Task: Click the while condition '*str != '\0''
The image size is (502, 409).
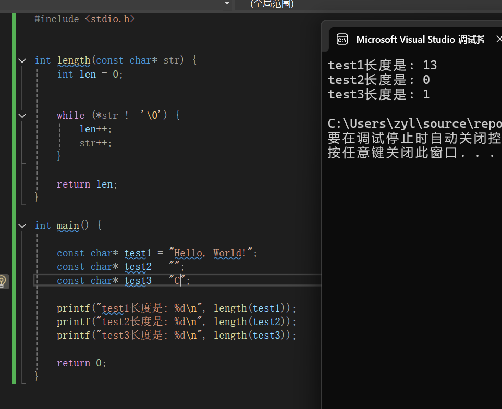Action: (x=129, y=115)
